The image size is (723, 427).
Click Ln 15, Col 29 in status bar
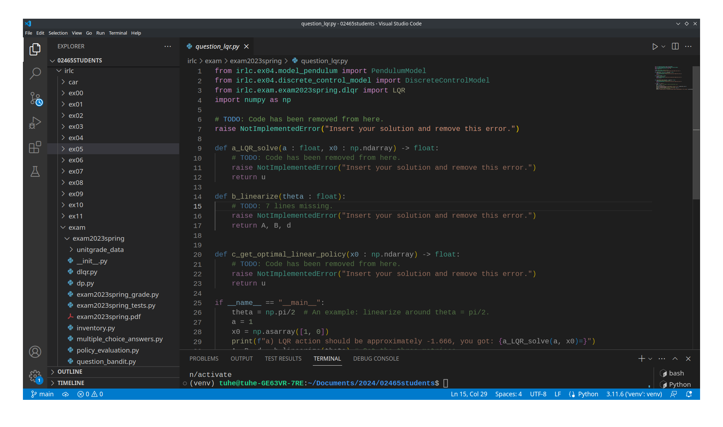(x=469, y=394)
